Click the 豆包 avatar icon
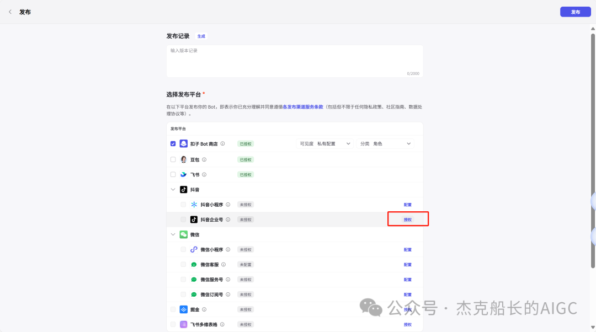This screenshot has height=332, width=596. click(x=184, y=159)
